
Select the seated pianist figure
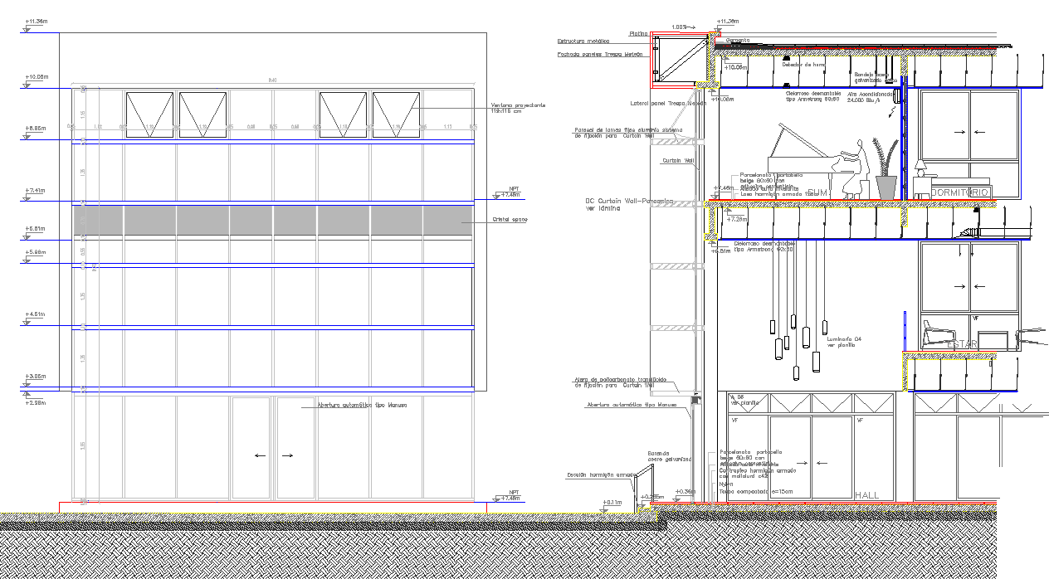click(x=856, y=168)
